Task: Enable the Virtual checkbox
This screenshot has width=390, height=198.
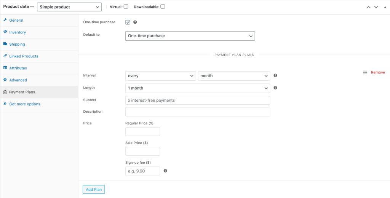Action: tap(126, 7)
